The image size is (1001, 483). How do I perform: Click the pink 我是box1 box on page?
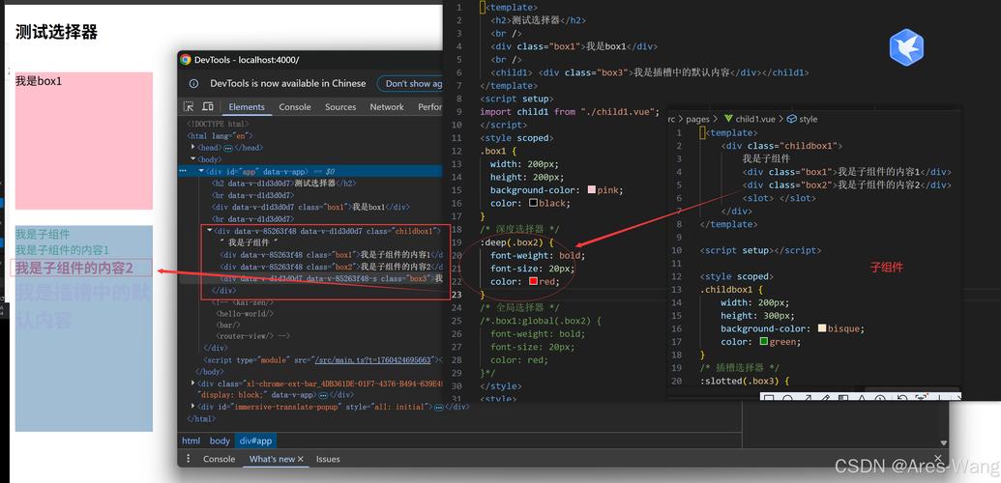83,140
